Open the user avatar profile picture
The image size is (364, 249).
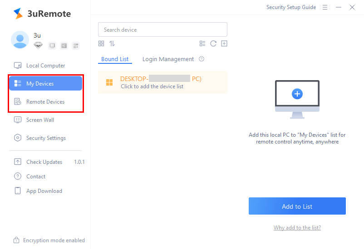(x=20, y=40)
